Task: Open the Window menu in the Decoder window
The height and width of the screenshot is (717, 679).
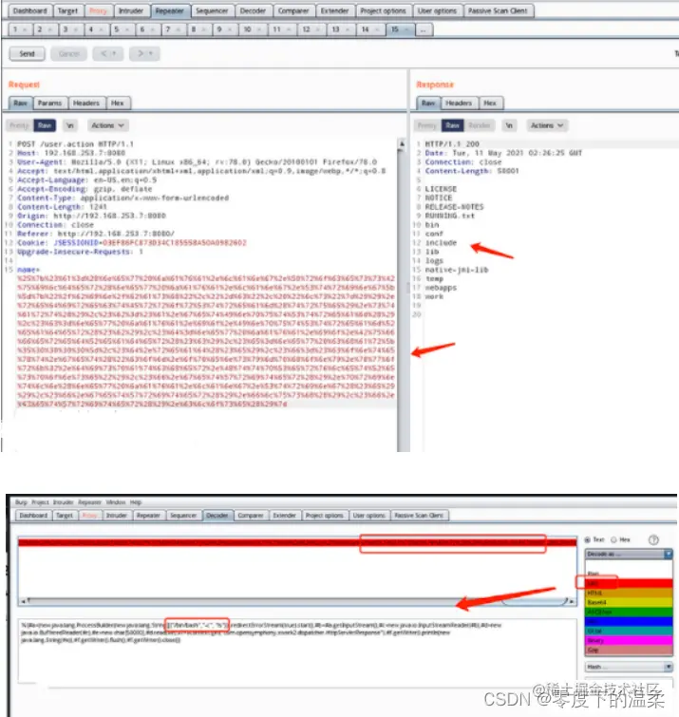Action: pos(116,502)
